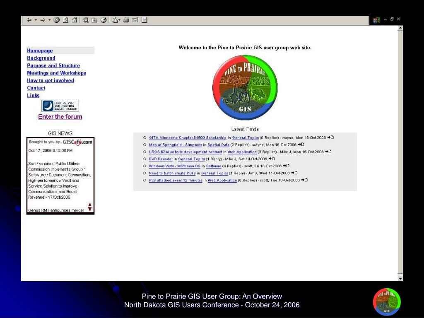Image resolution: width=424 pixels, height=318 pixels.
Task: Click last-post arrow icon in USGS row
Action: (328, 152)
